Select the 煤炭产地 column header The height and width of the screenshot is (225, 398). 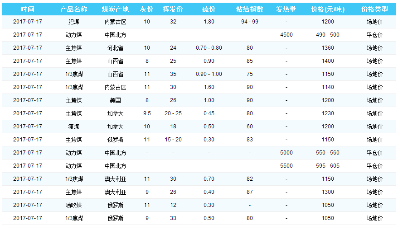pos(115,9)
